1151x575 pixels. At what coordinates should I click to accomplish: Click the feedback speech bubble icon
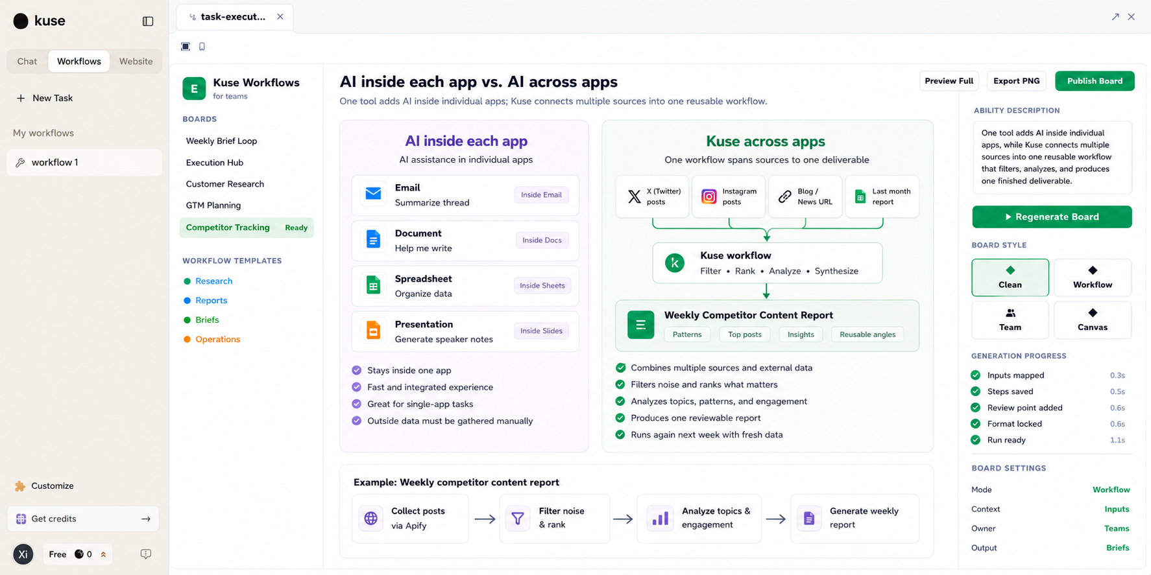tap(146, 554)
